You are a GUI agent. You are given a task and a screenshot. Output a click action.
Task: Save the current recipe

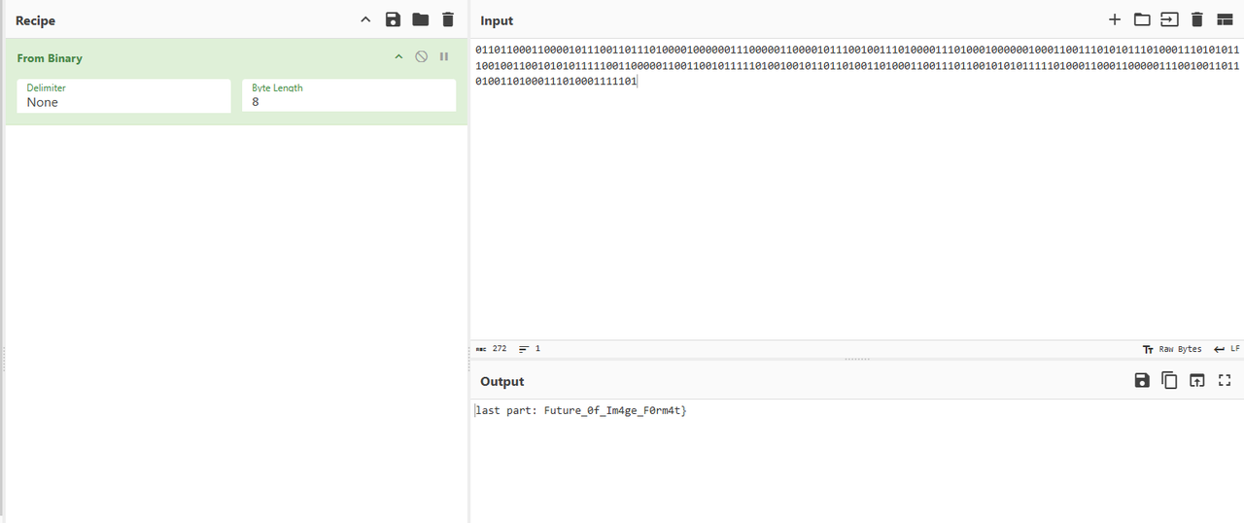(x=393, y=19)
